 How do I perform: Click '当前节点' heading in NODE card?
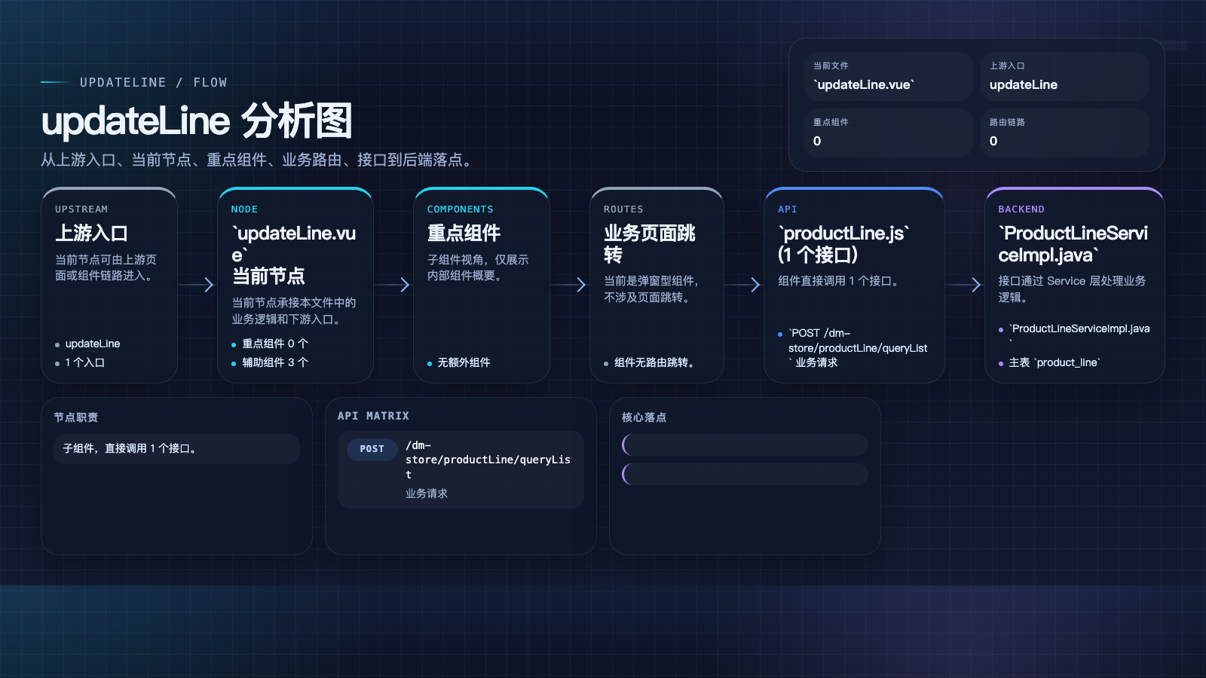(268, 276)
